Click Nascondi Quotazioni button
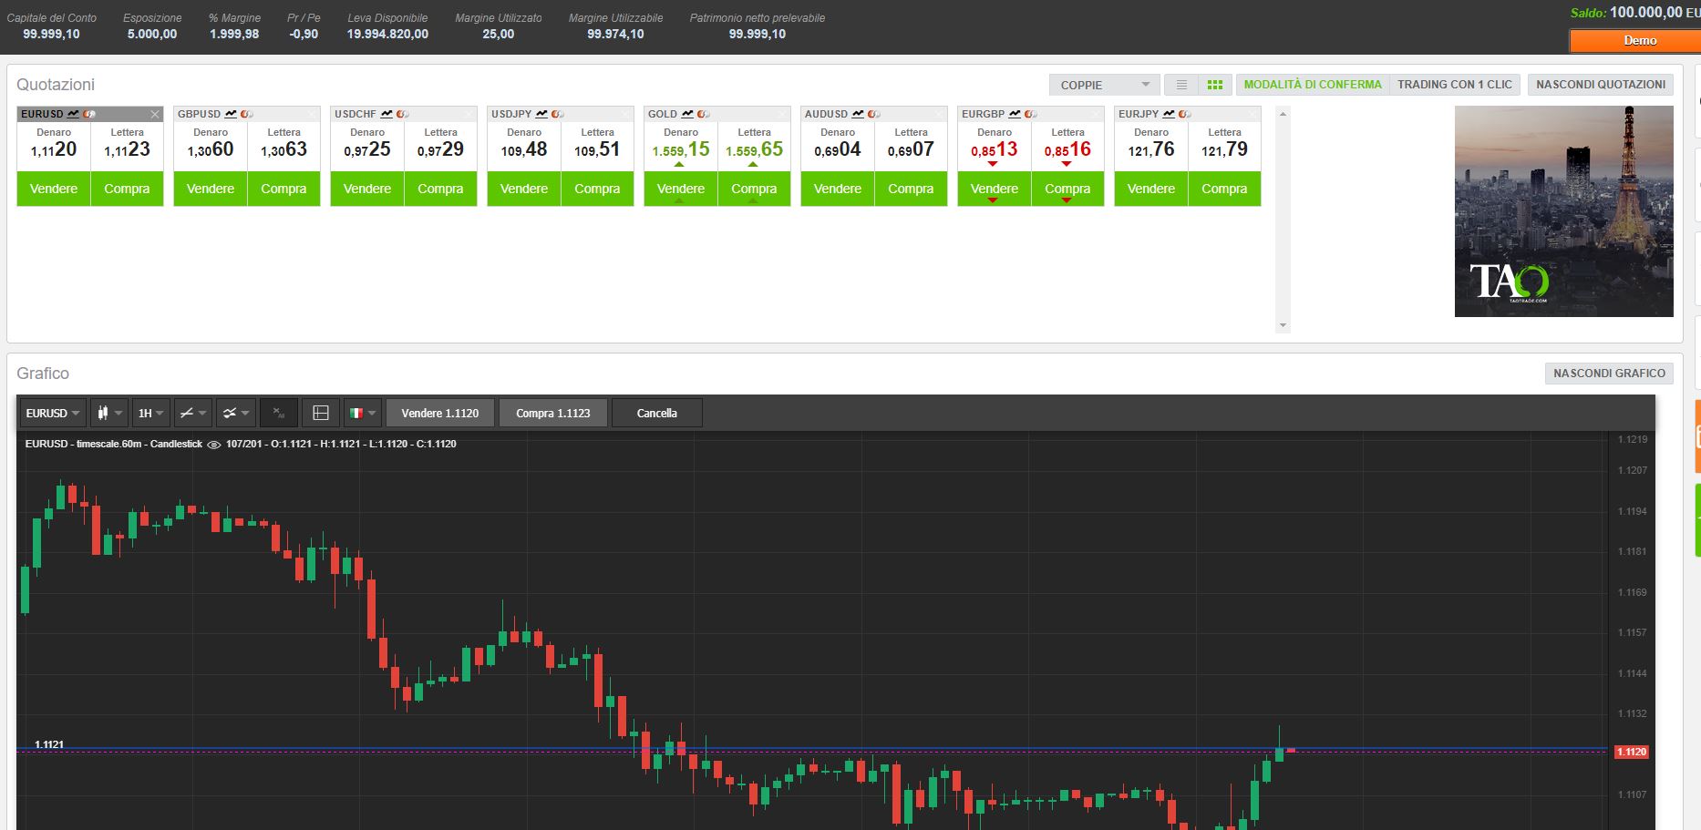Image resolution: width=1701 pixels, height=830 pixels. (1600, 85)
